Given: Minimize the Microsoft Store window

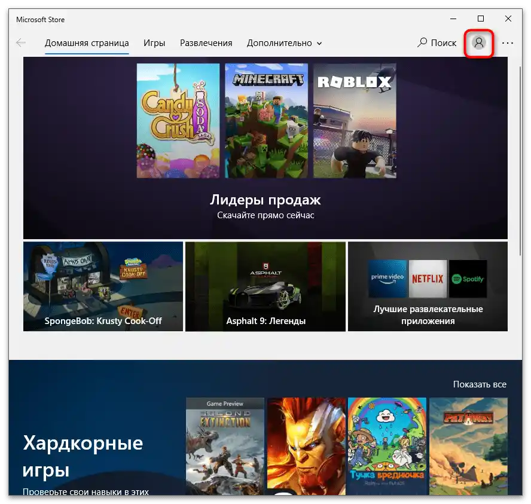Looking at the screenshot, I should coord(453,19).
